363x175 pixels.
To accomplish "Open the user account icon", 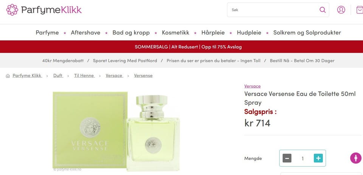I will [x=341, y=10].
